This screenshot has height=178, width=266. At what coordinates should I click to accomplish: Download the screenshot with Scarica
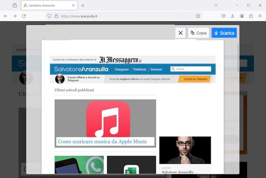[224, 33]
